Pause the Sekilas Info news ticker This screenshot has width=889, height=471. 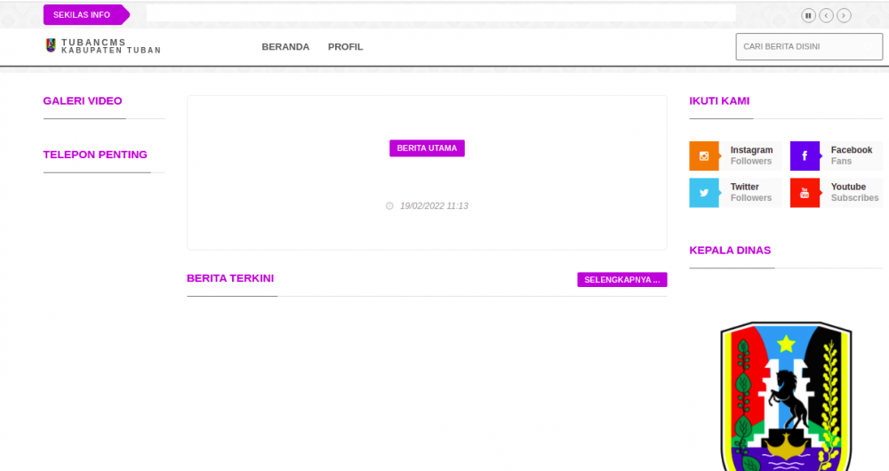(x=808, y=15)
